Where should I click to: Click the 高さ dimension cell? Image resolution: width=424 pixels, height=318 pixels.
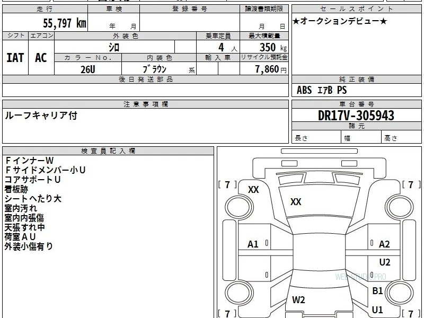coord(401,138)
